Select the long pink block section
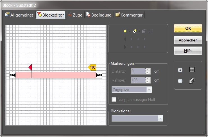Viewport: 208px width, 137px height. coord(64,75)
